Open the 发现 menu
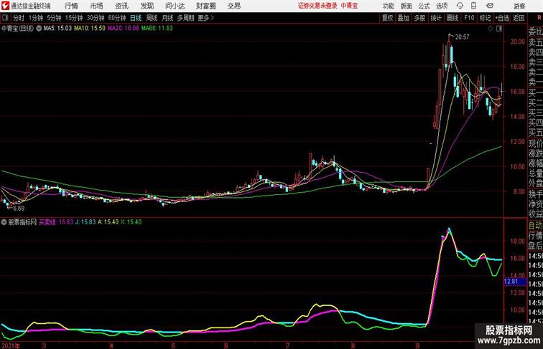This screenshot has width=543, height=349. 147,6
